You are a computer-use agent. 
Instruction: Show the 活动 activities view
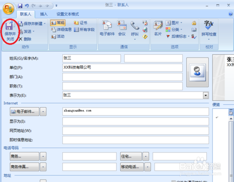tap(58, 36)
